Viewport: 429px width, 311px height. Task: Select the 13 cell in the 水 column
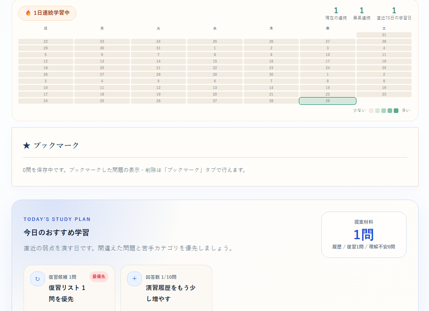[x=215, y=88]
